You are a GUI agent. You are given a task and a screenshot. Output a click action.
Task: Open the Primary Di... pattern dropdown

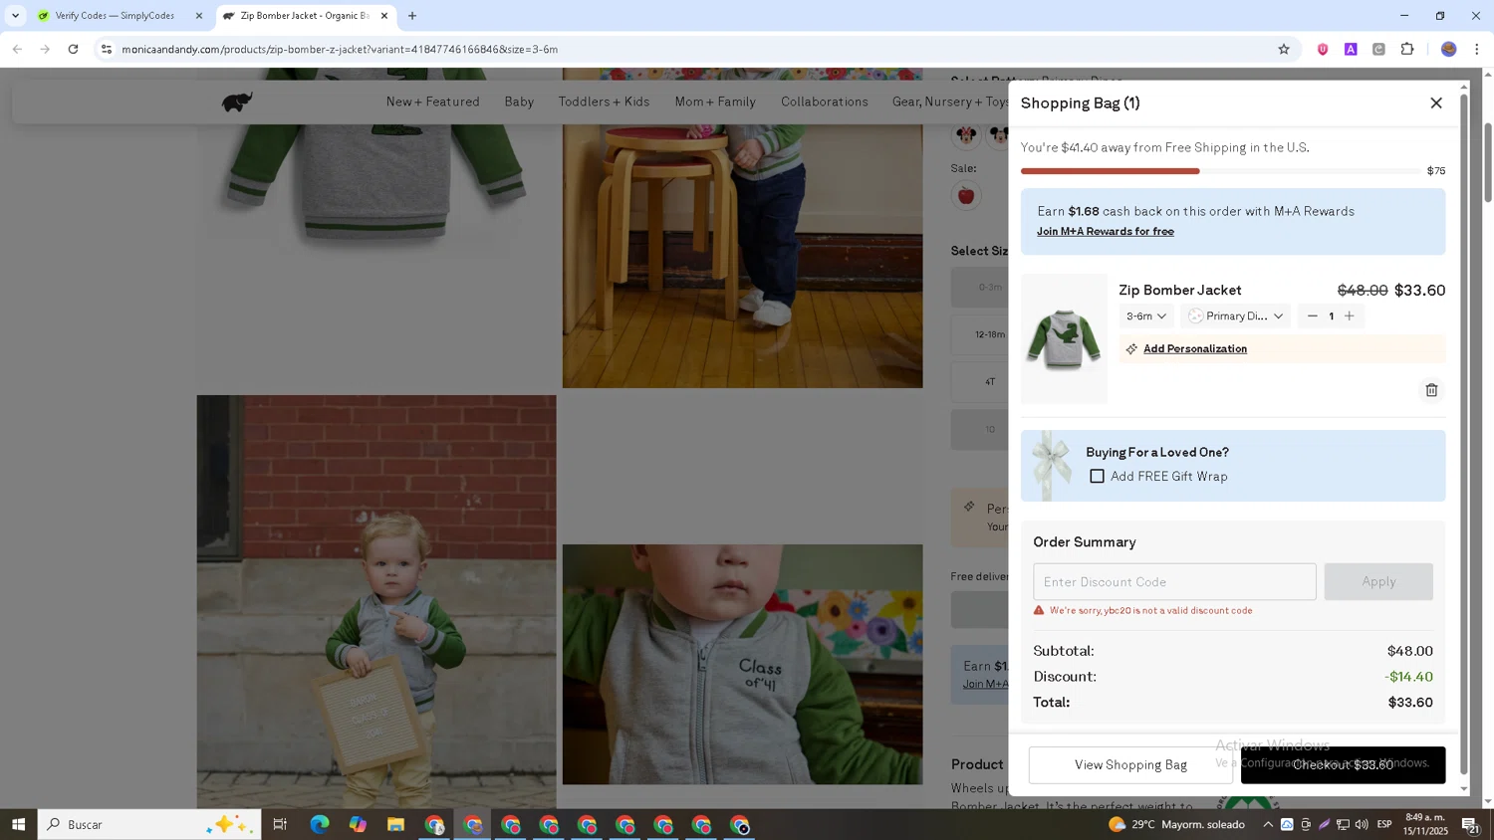1235,316
